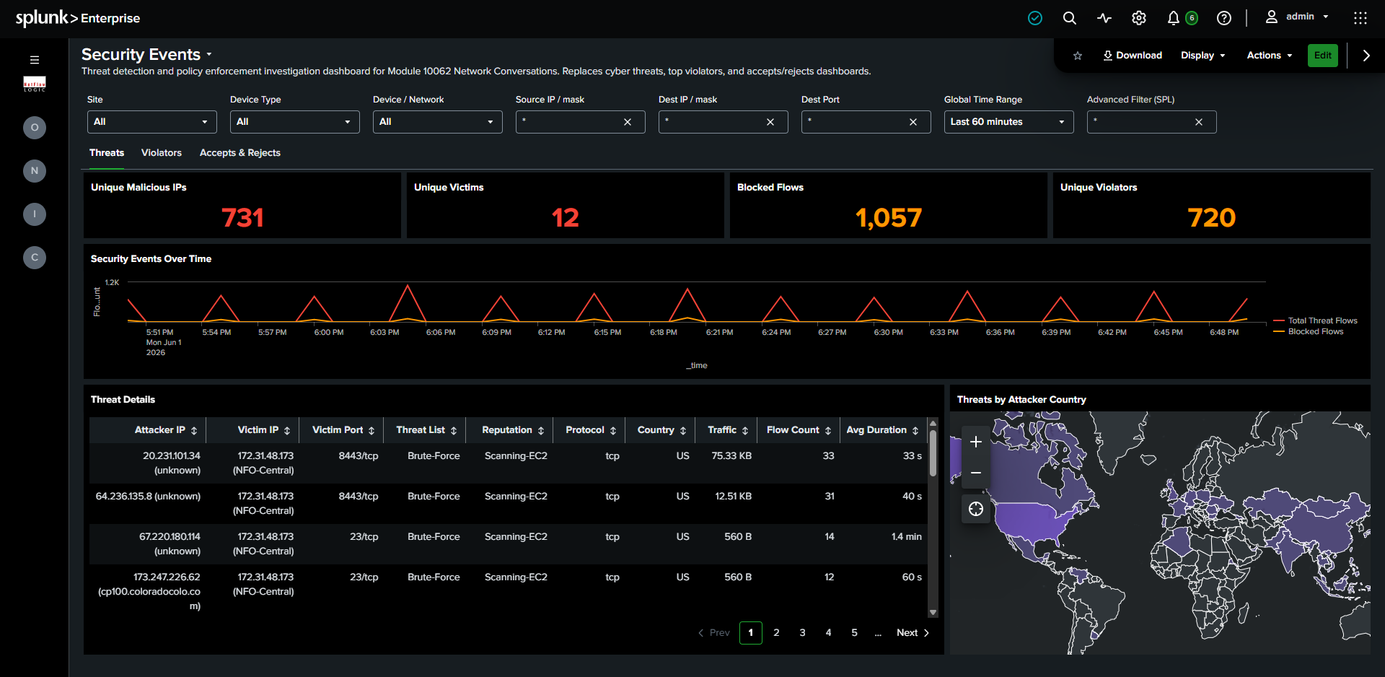
Task: Clear the Source IP / mask field
Action: [628, 122]
